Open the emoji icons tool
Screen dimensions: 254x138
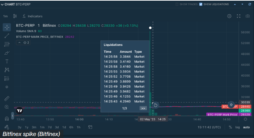coord(7,87)
